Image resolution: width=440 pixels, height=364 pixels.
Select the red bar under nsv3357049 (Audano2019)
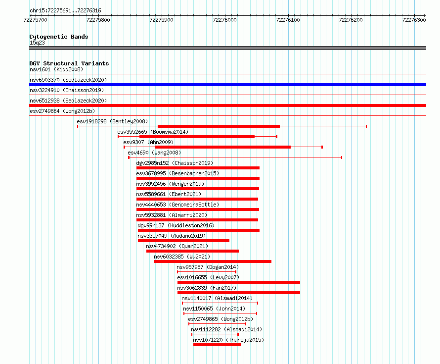coord(183,241)
